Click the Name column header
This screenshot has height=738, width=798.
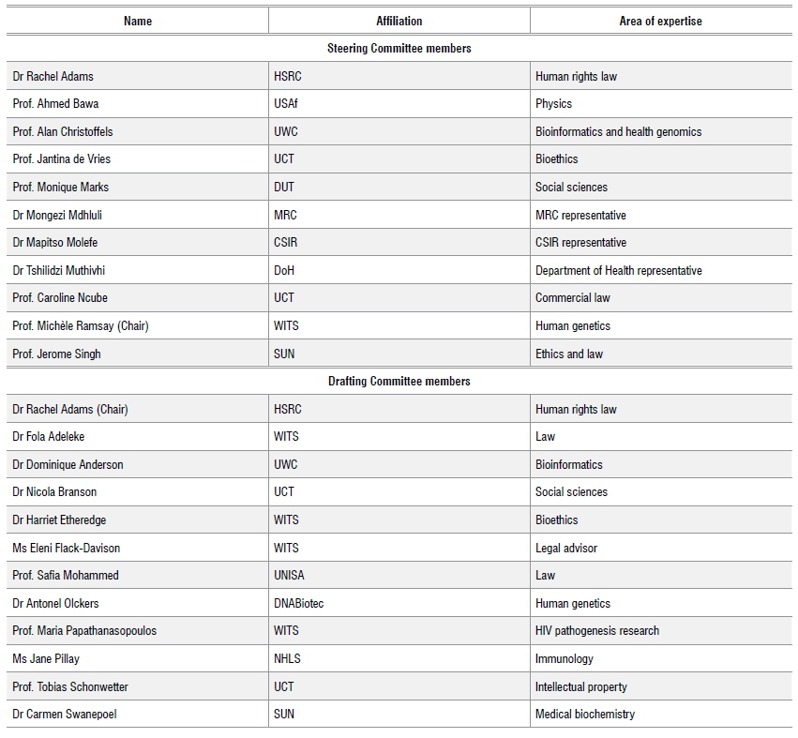tap(137, 21)
